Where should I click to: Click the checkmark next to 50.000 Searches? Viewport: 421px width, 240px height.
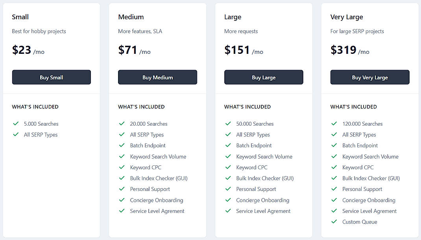[228, 123]
